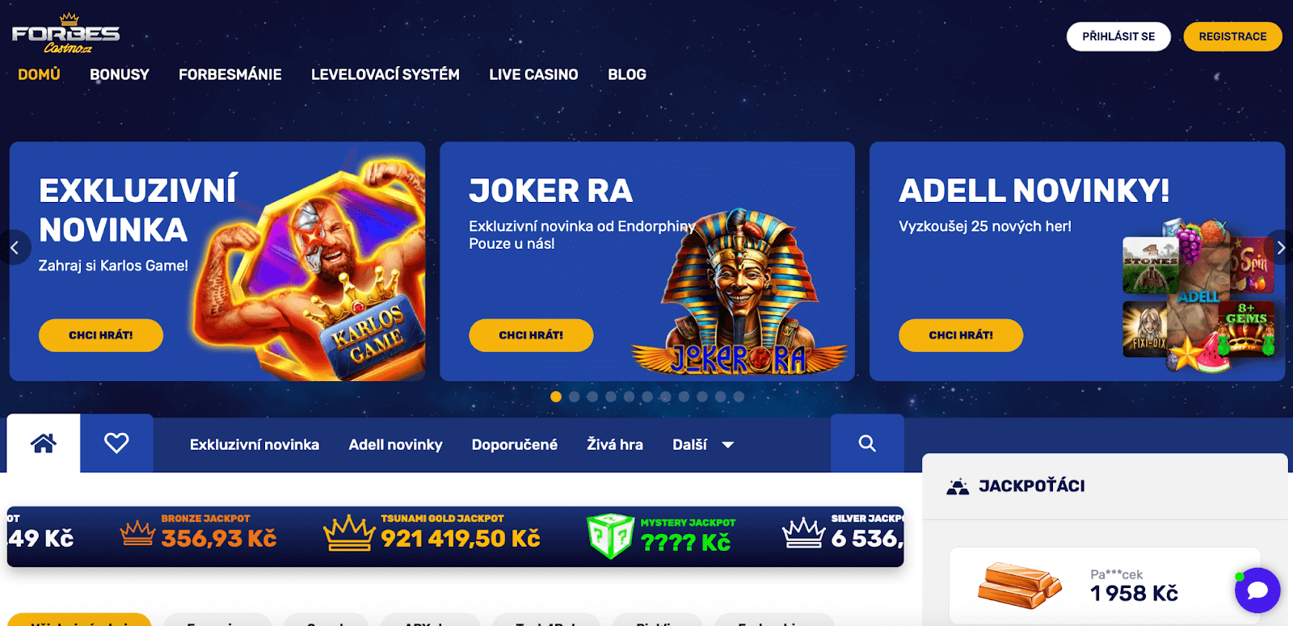Open the Bonusy menu item
Screen dimensions: 1293x626
click(x=120, y=74)
